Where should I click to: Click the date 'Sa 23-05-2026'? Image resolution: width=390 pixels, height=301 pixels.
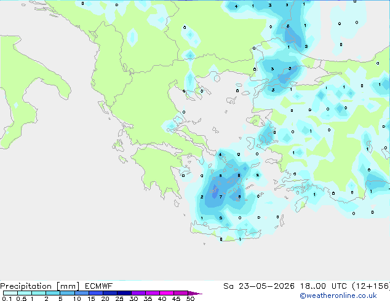click(x=259, y=286)
